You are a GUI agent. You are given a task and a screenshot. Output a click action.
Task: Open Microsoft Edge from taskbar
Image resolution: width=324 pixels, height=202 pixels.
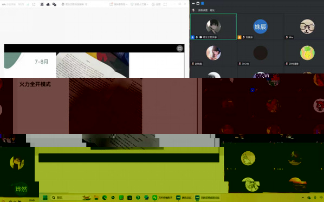click(105, 198)
